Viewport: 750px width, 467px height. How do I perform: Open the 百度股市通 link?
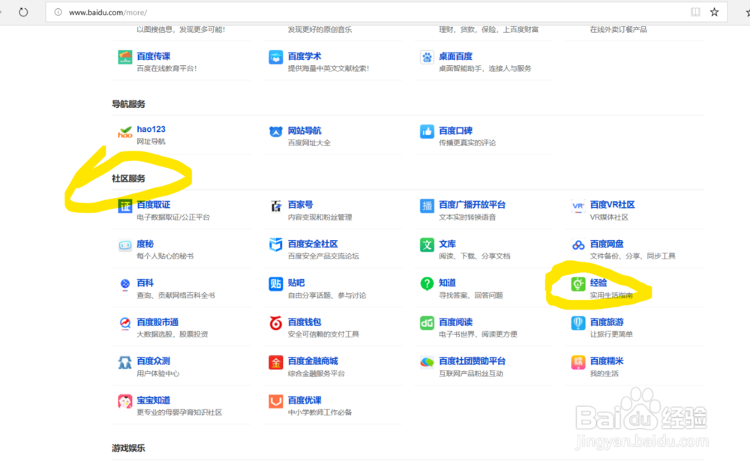coord(157,322)
